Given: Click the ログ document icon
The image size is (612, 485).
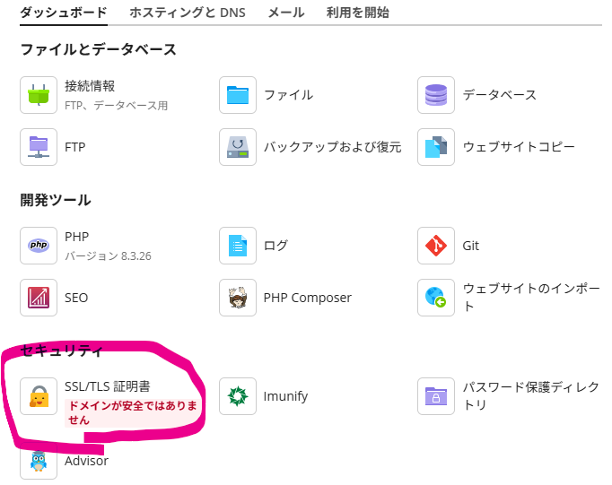Looking at the screenshot, I should (x=238, y=246).
